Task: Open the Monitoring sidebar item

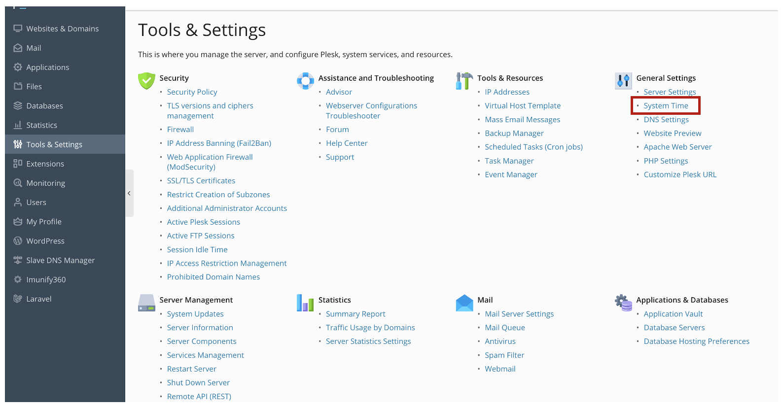Action: [x=45, y=183]
